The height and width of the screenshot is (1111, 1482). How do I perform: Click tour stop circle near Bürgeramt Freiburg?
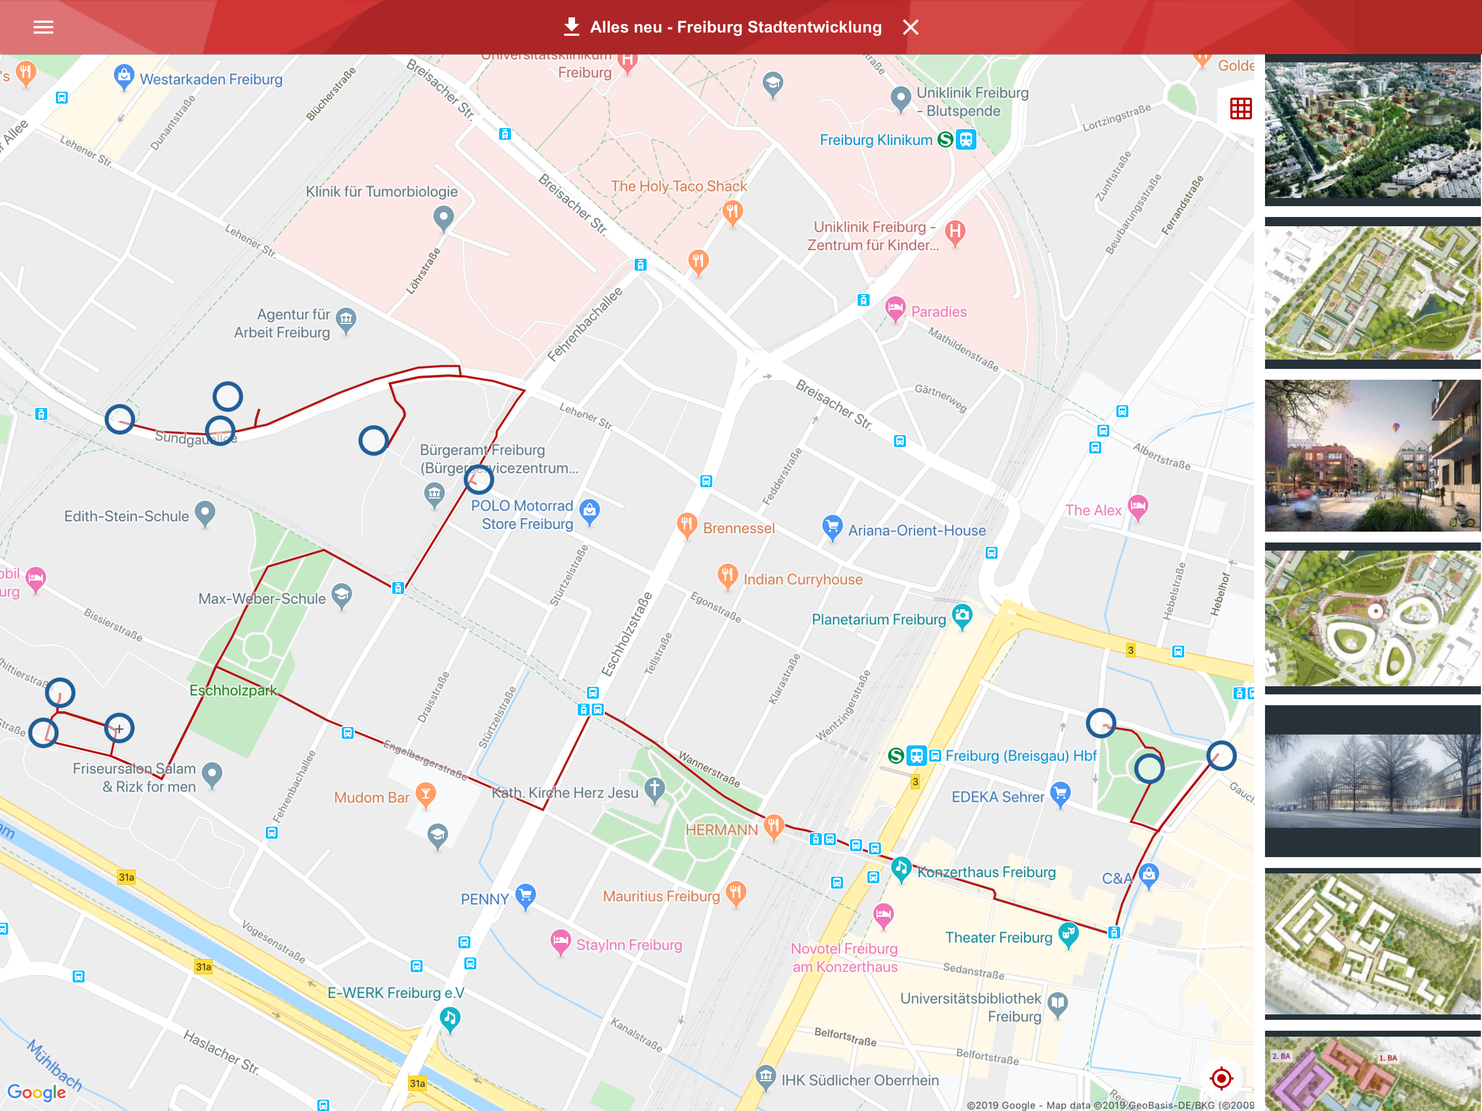click(478, 479)
